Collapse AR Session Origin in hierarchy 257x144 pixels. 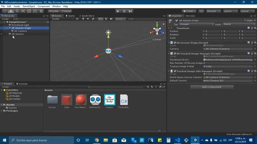click(7, 28)
